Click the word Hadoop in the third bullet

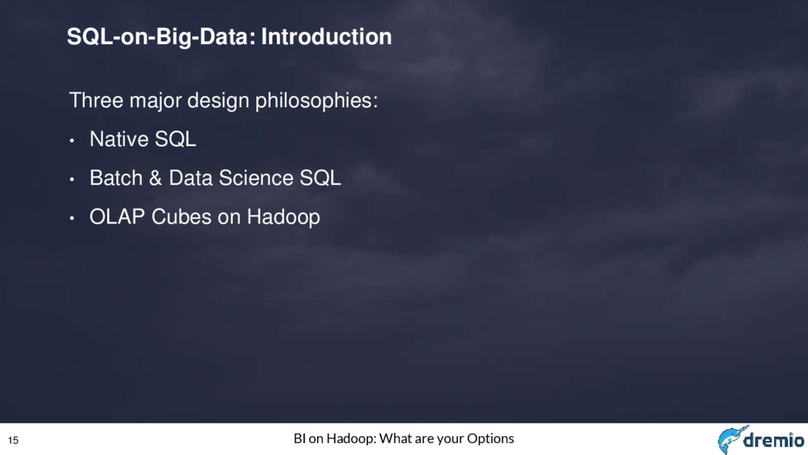coord(283,217)
